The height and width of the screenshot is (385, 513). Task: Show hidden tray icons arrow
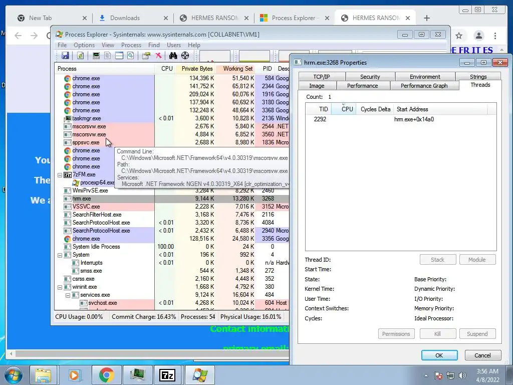[x=426, y=375]
